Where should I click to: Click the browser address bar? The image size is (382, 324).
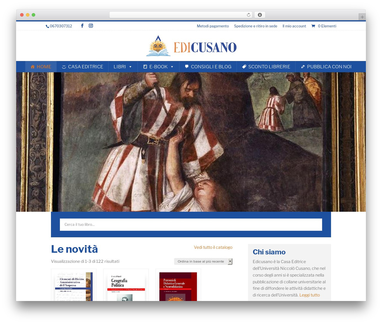[181, 15]
